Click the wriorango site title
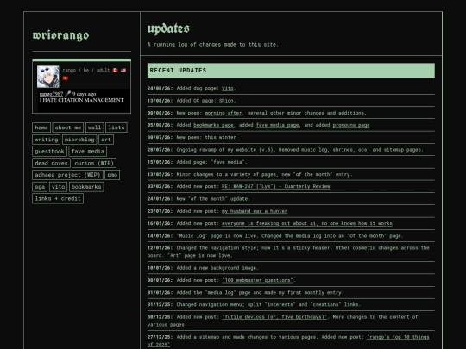 click(x=60, y=35)
